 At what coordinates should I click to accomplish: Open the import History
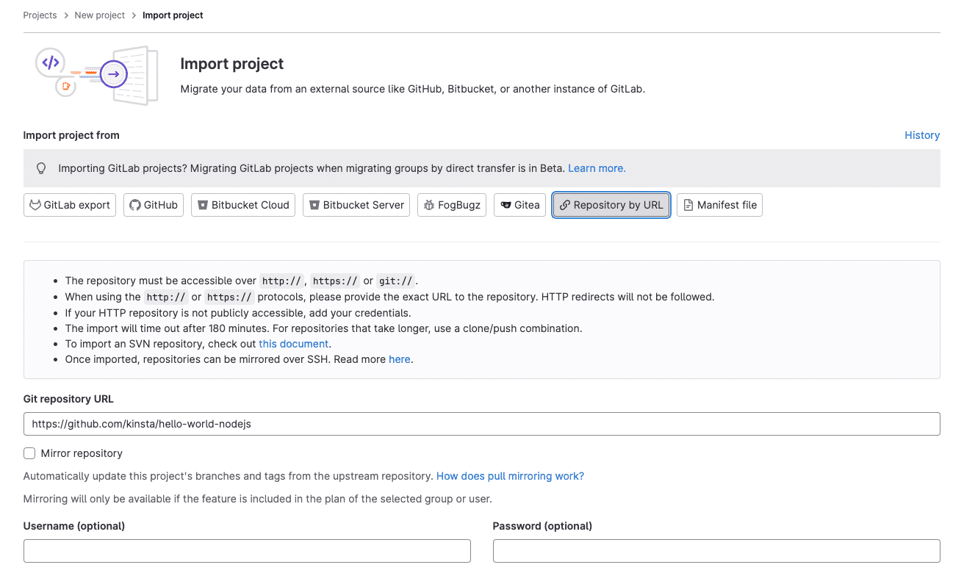922,135
